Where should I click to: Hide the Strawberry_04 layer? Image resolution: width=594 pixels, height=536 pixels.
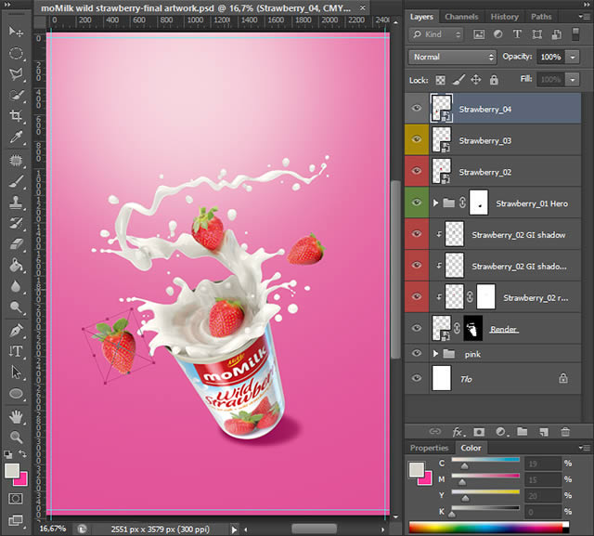[417, 109]
